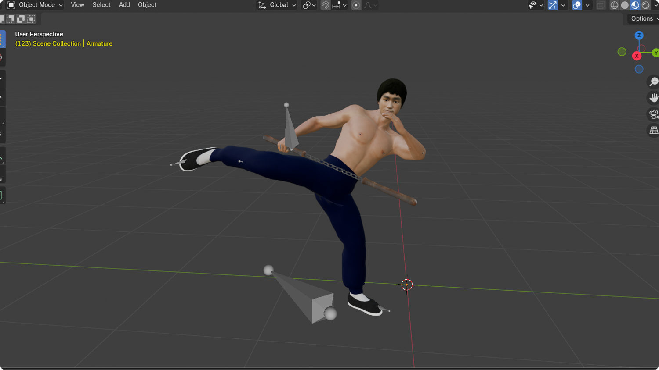Switch to Solid viewport shading

tap(625, 5)
